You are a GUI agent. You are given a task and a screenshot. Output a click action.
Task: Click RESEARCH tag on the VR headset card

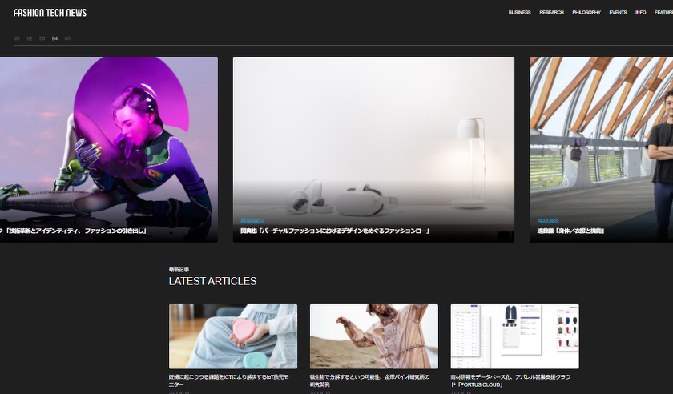[x=252, y=221]
